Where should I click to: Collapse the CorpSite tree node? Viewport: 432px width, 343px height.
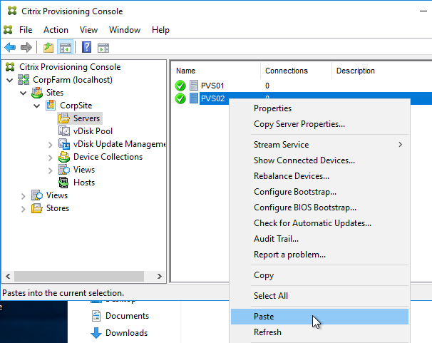(36, 106)
